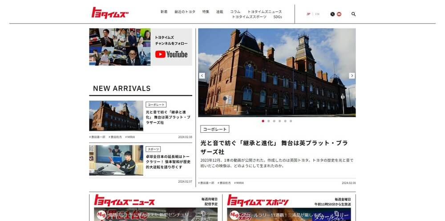Click #MIRAI tag under main article

[x=239, y=183]
